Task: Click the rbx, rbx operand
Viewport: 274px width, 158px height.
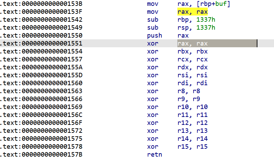Action: point(193,51)
